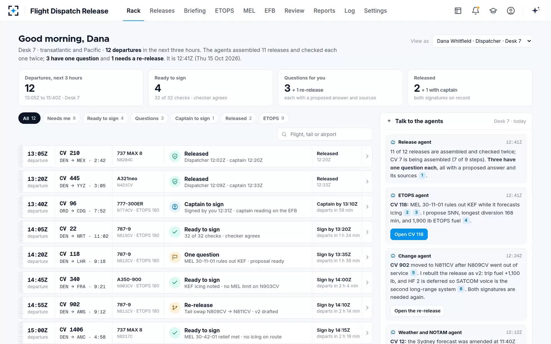Open source reference 1 in Release agent message
The height and width of the screenshot is (344, 551).
(x=422, y=175)
